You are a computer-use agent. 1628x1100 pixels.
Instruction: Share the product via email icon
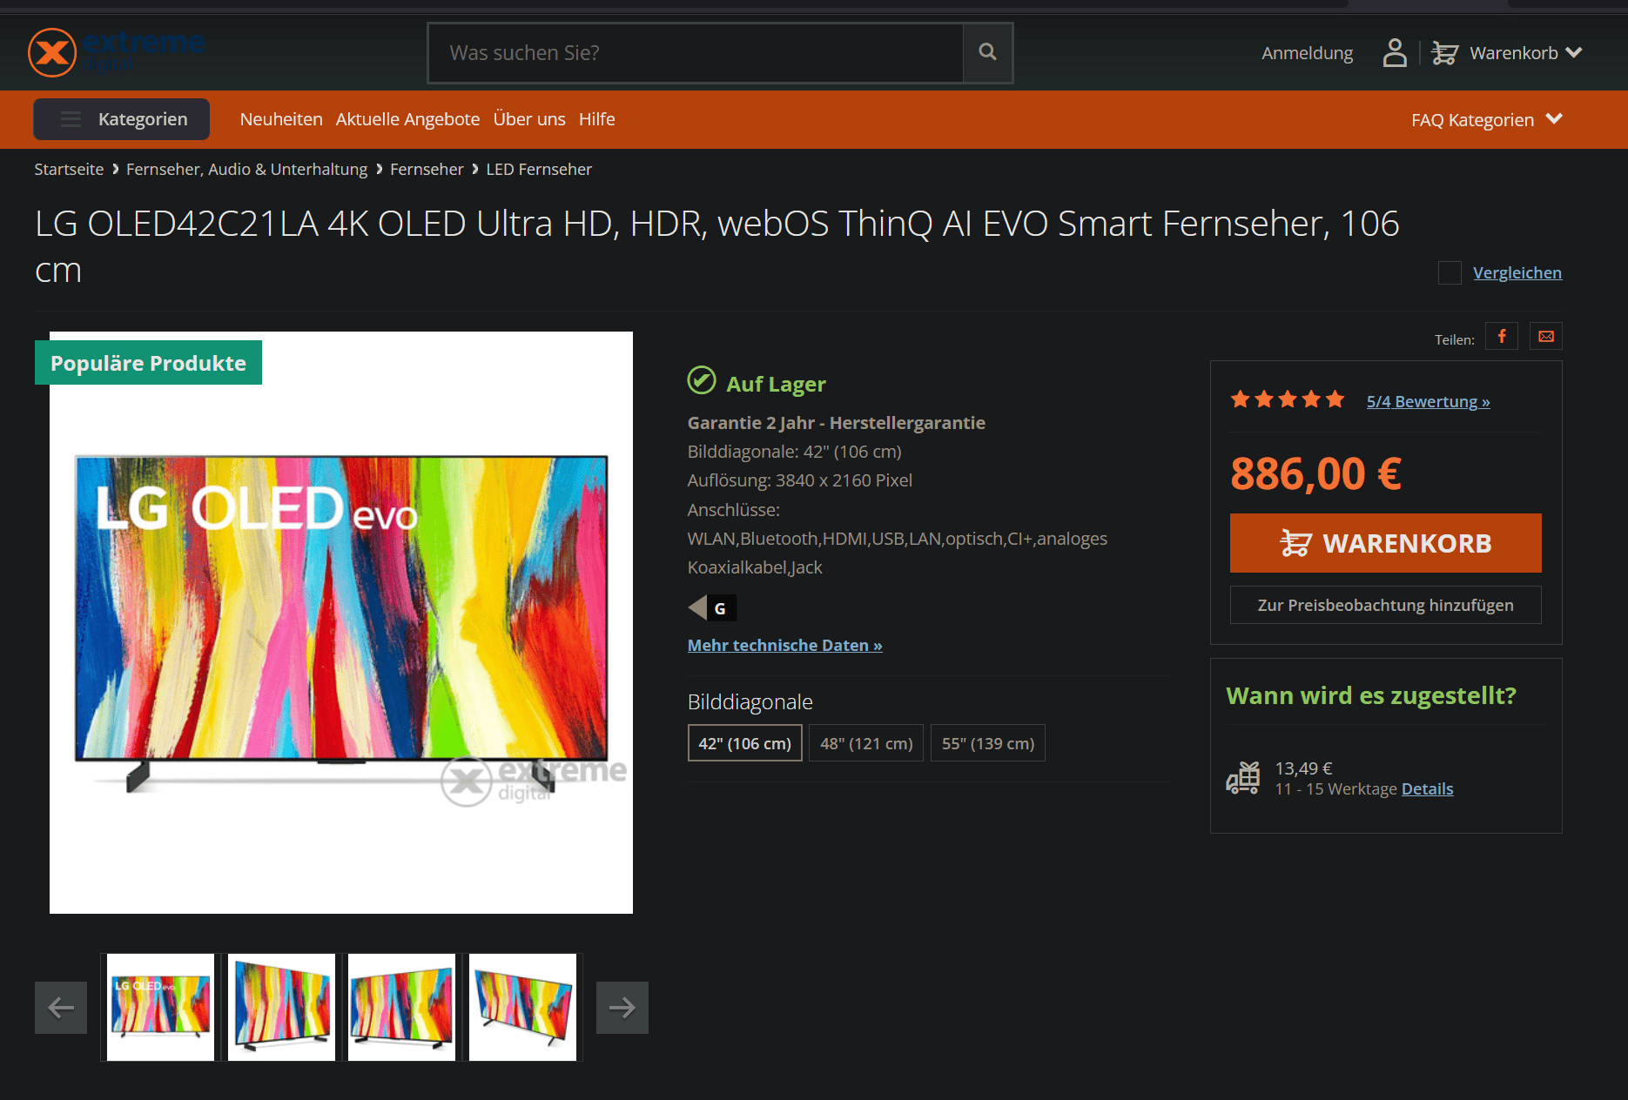pos(1546,336)
